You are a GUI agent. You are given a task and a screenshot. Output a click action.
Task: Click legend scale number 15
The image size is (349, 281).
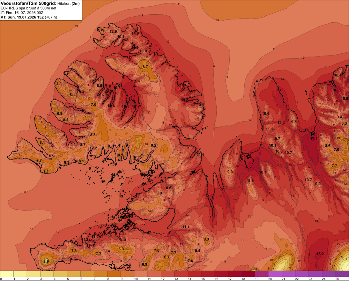click(203, 279)
